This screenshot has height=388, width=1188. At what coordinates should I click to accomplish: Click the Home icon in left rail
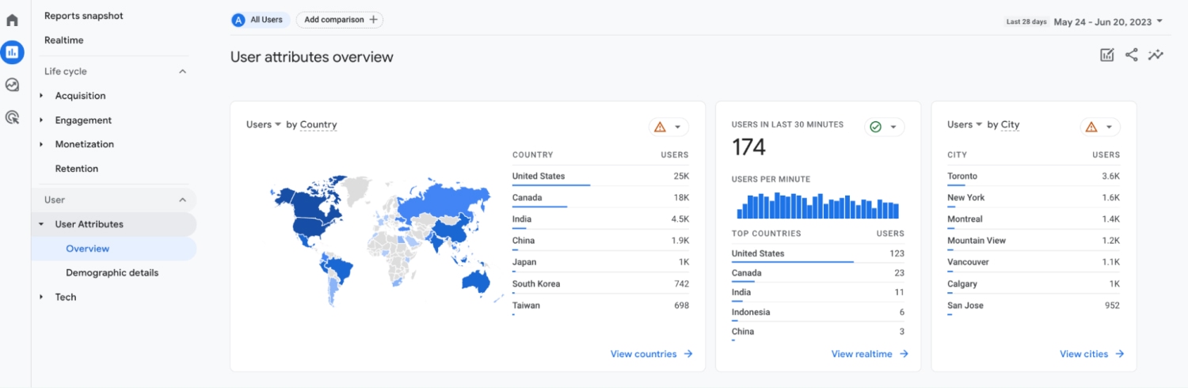coord(12,20)
